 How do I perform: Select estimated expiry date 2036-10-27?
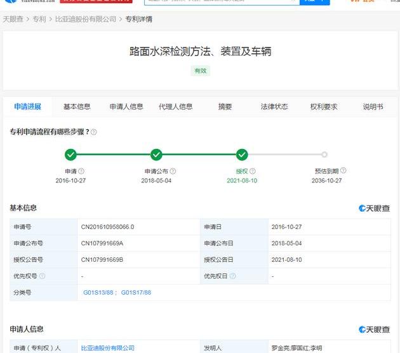coord(326,181)
